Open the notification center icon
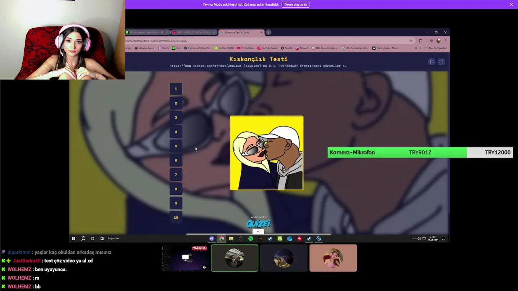 444,238
